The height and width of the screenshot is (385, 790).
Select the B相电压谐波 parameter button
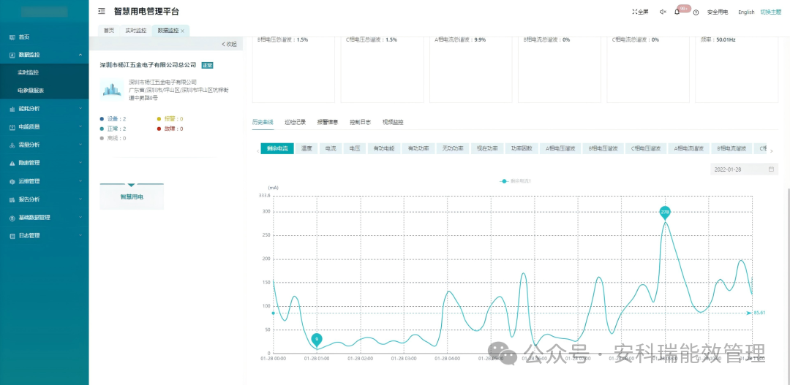[603, 148]
